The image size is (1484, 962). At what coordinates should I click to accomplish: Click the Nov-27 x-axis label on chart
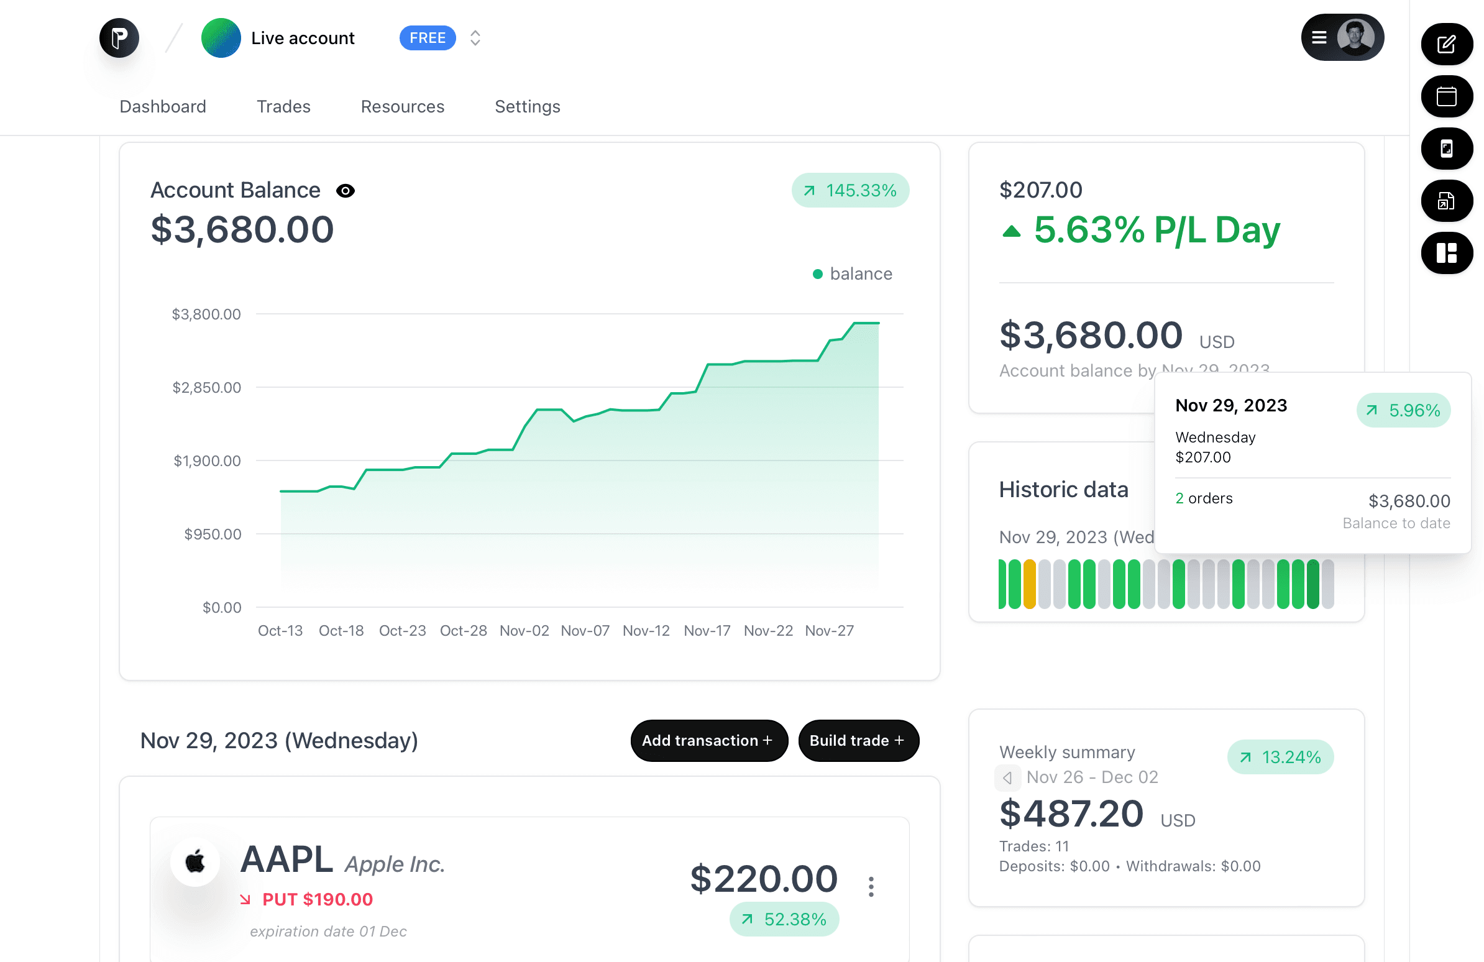pos(829,631)
